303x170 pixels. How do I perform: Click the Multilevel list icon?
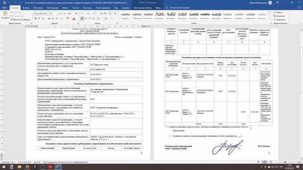[x=95, y=14]
